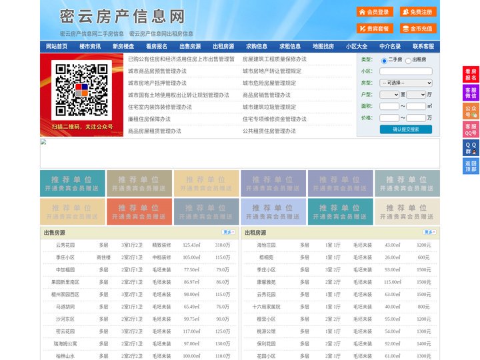Select the 出租房 radio button
This screenshot has width=480, height=360.
pos(408,61)
